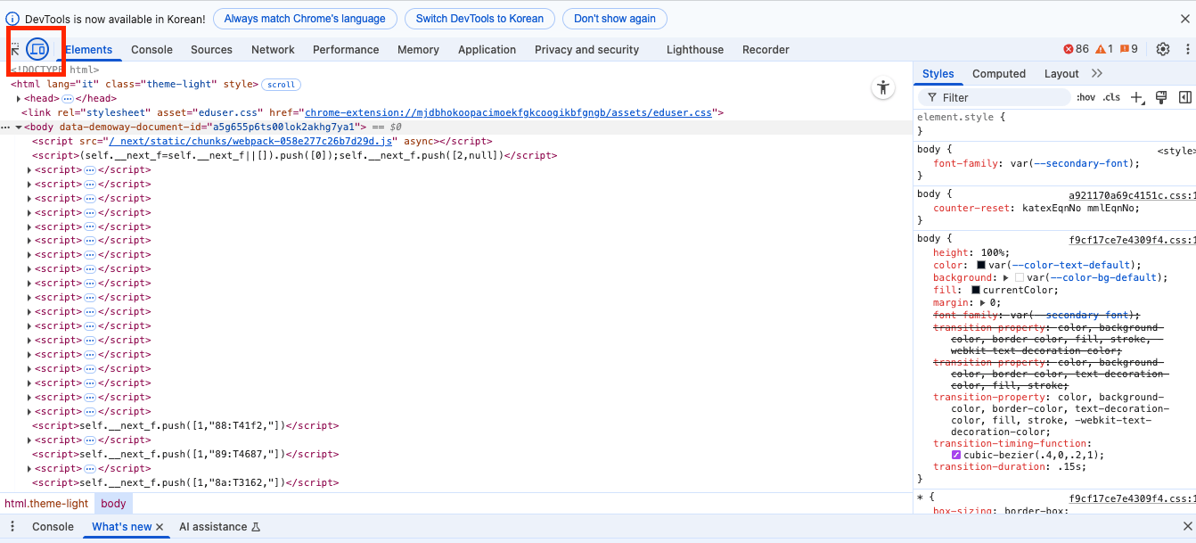Select html.theme-light in the breadcrumb
Screen dimensions: 1196x543
pyautogui.click(x=46, y=504)
